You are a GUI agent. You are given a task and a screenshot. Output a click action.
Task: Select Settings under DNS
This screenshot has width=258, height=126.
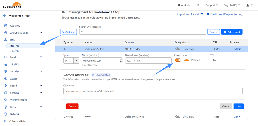(x=15, y=50)
